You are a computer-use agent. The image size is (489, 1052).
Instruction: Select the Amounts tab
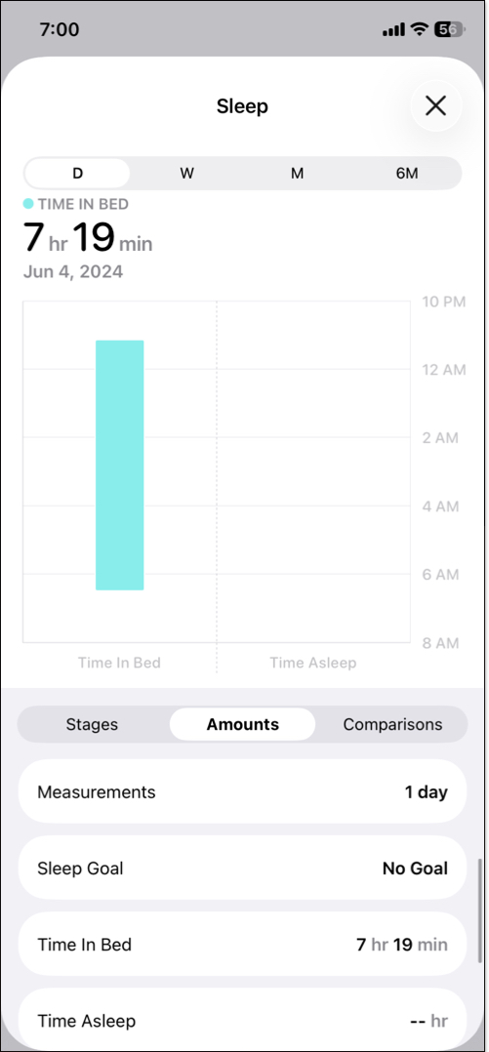242,724
